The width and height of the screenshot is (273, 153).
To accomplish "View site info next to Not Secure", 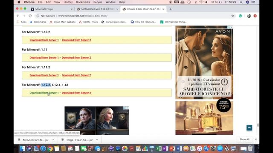I will [38, 16].
